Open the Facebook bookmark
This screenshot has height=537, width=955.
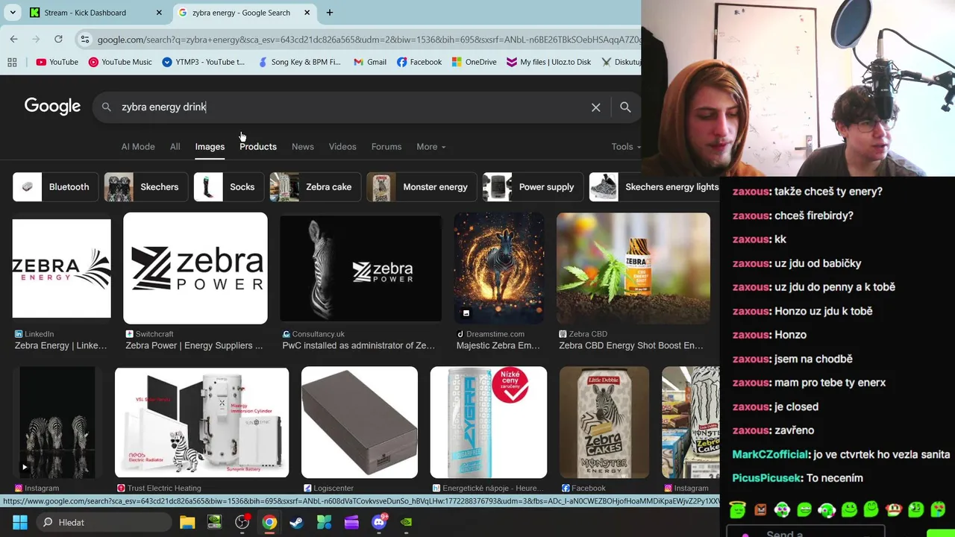click(419, 62)
